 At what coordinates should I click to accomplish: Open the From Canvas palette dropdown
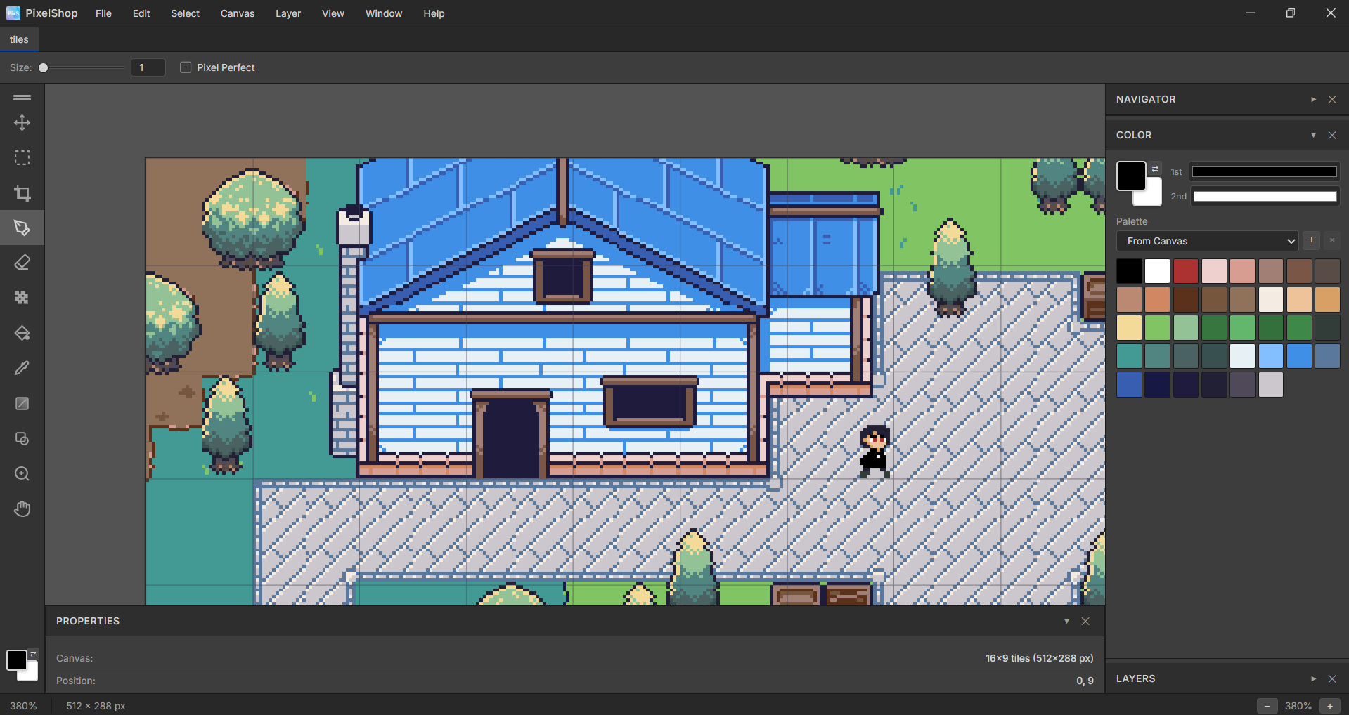(x=1206, y=241)
